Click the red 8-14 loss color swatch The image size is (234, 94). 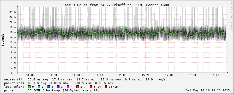click(91, 87)
